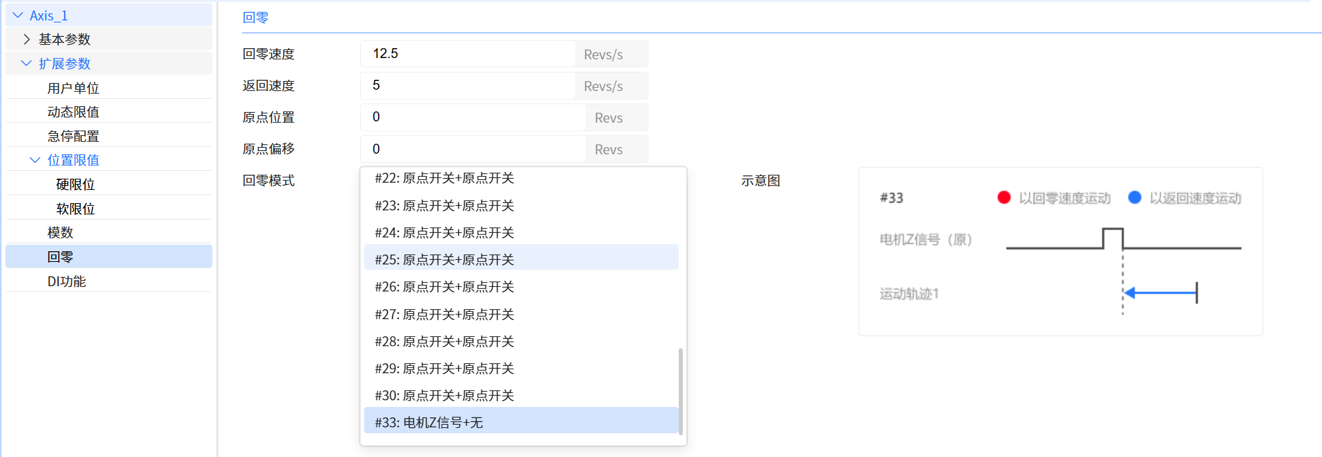The width and height of the screenshot is (1322, 457).
Task: Collapse the 扩展参数 section chevron
Action: (x=26, y=63)
